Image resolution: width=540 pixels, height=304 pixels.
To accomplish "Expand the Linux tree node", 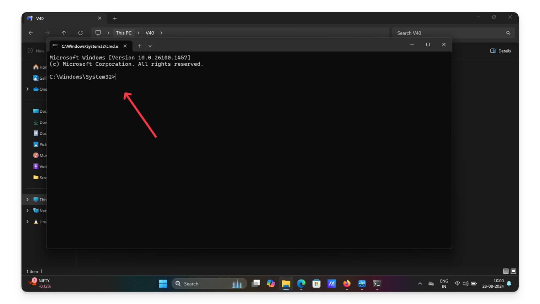I will pos(27,222).
